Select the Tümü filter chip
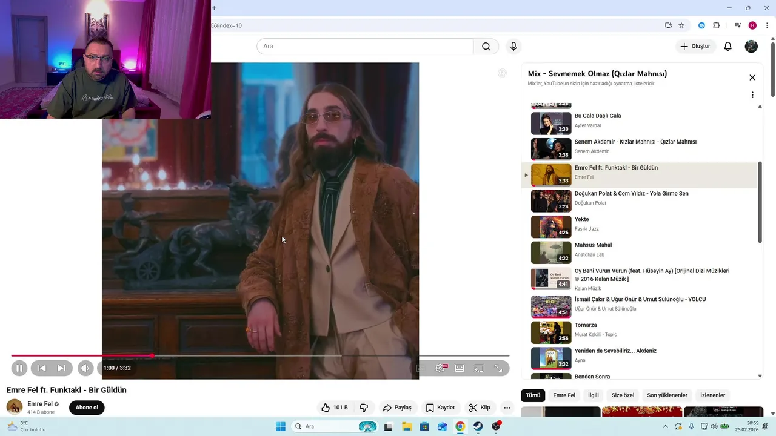Viewport: 776px width, 436px height. (533, 395)
